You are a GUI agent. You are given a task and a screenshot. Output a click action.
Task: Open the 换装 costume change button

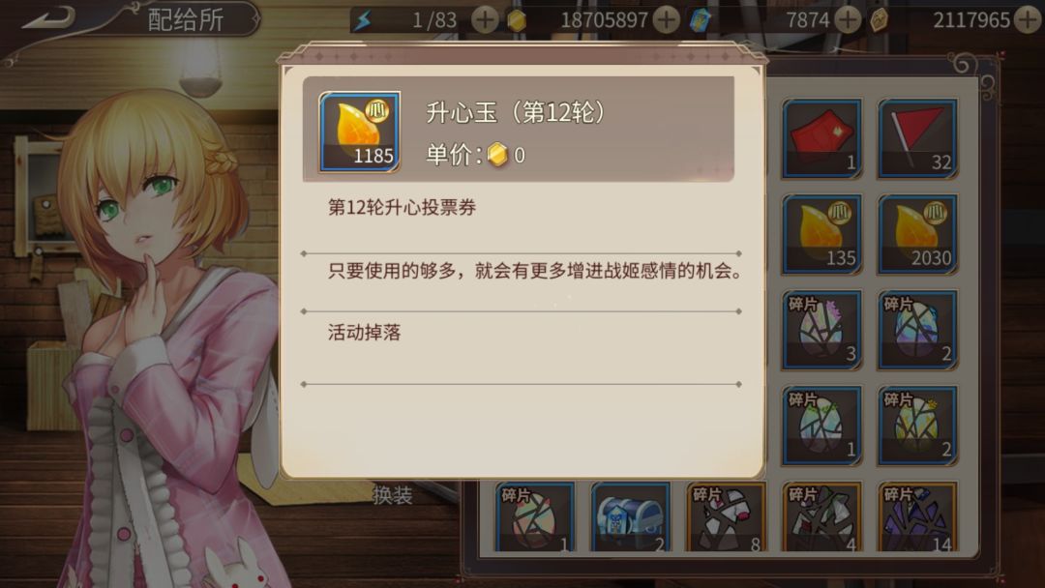tap(393, 495)
